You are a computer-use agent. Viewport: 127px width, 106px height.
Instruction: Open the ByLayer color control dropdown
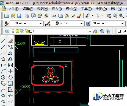coord(122,31)
